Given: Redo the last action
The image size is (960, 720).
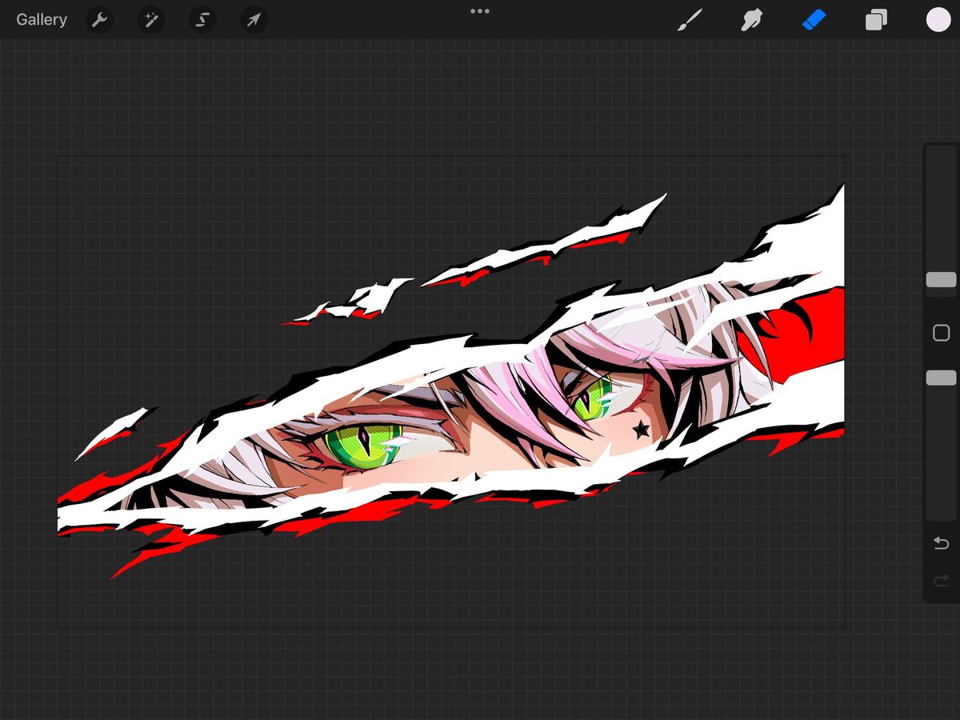Looking at the screenshot, I should click(941, 582).
